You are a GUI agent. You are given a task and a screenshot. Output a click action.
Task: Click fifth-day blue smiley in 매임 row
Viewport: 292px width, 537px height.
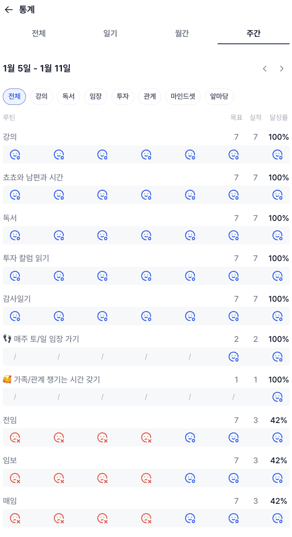click(190, 519)
